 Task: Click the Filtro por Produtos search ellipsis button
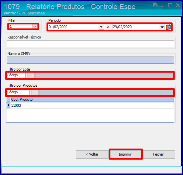point(35,92)
